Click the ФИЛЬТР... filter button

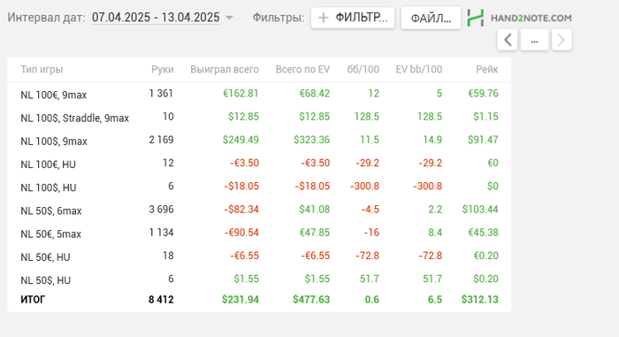coord(353,18)
